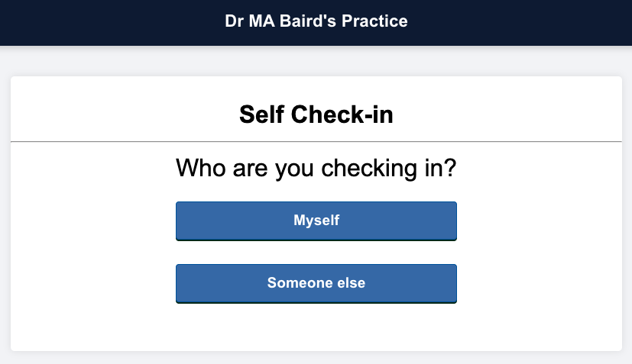Click the grey page background beneath the card
The height and width of the screenshot is (364, 632).
tap(316, 358)
